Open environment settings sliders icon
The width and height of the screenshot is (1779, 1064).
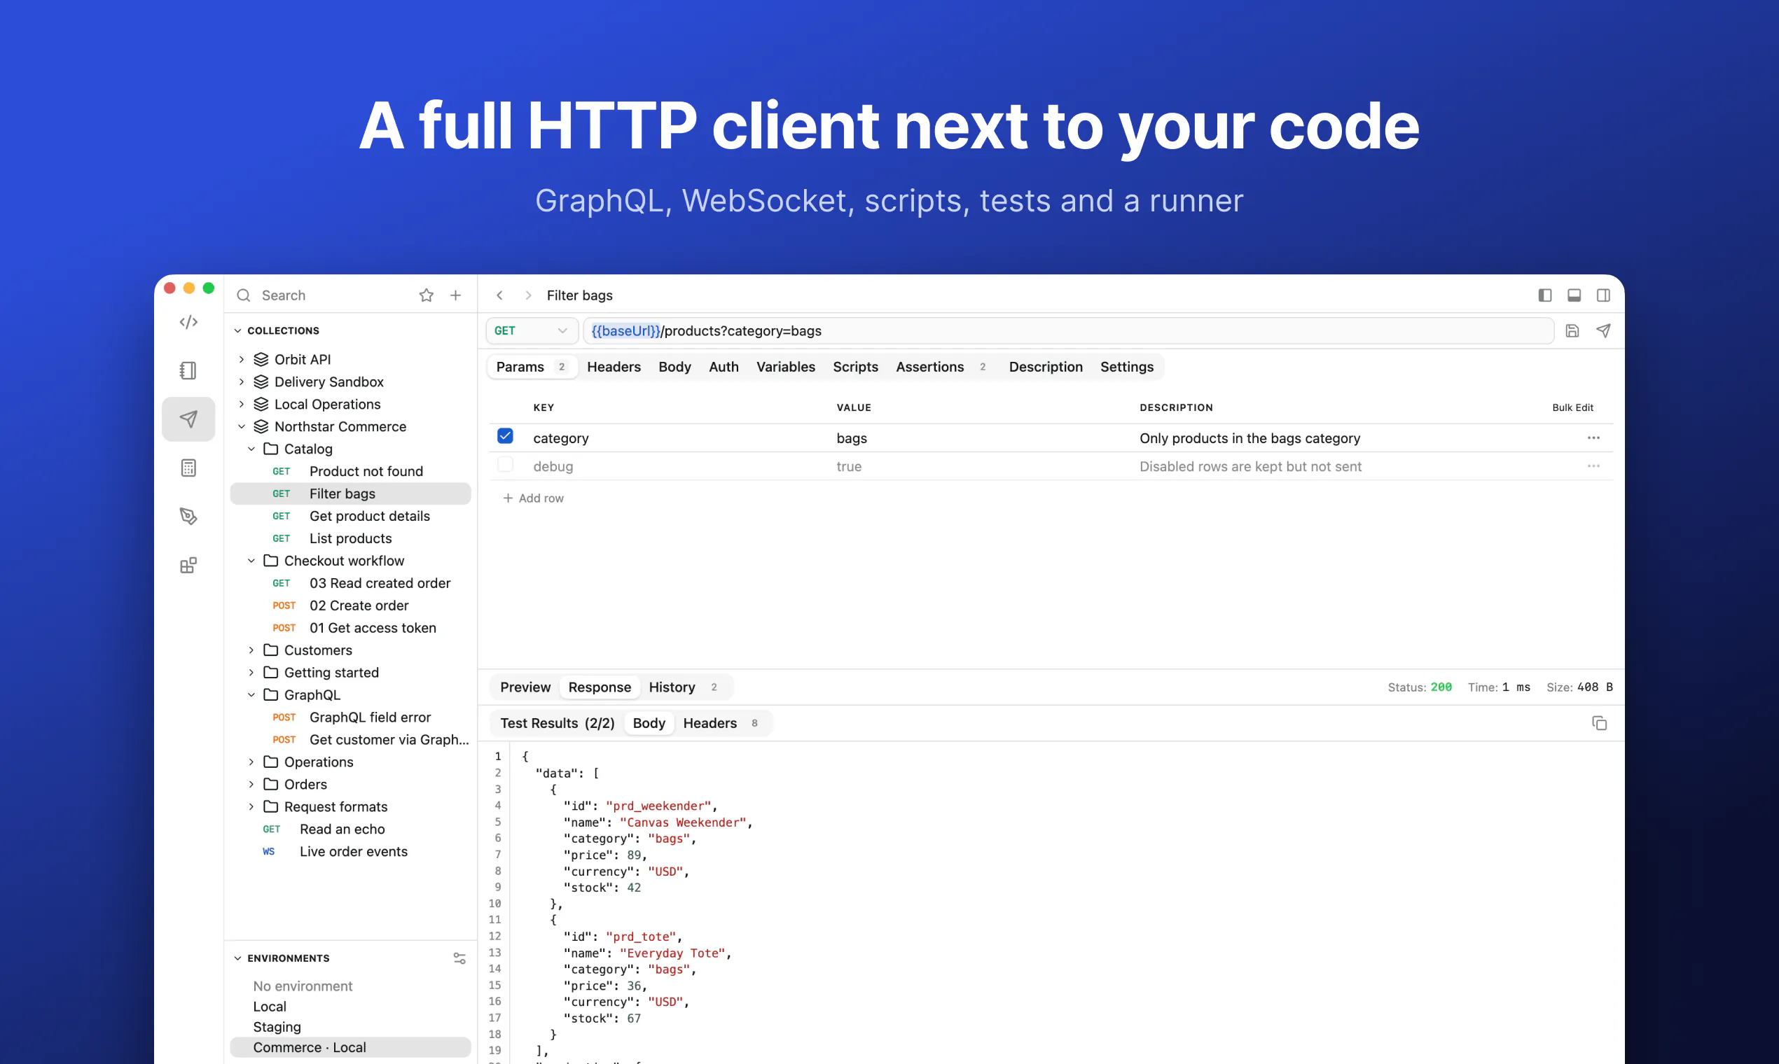(x=460, y=958)
